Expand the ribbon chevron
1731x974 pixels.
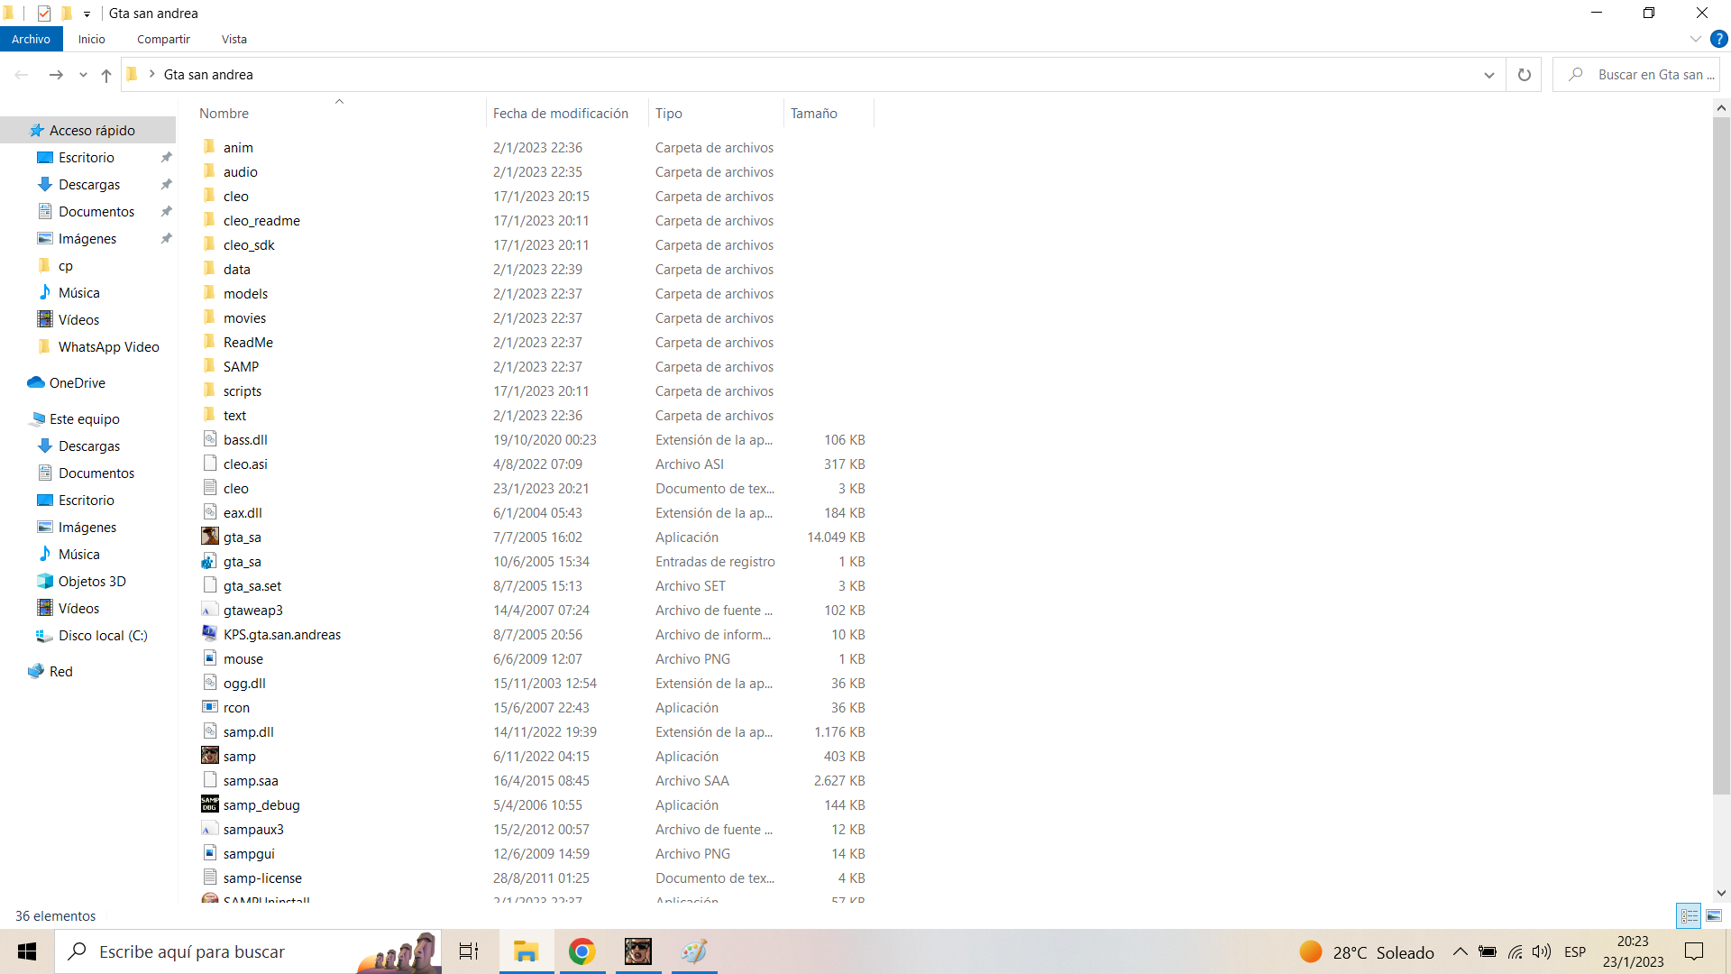(x=1695, y=39)
